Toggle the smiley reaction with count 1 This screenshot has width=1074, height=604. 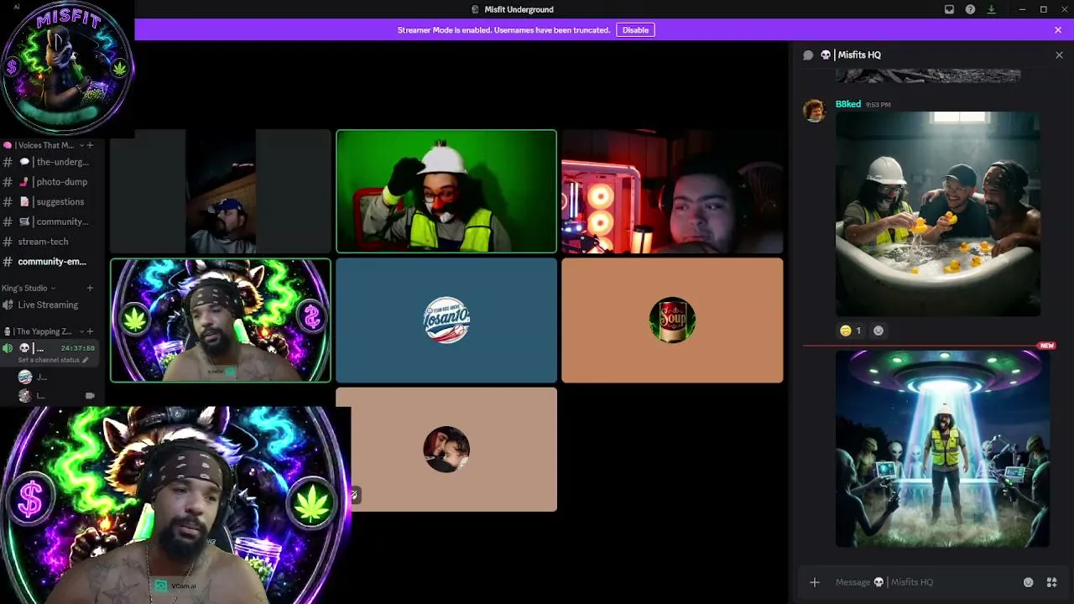(851, 331)
